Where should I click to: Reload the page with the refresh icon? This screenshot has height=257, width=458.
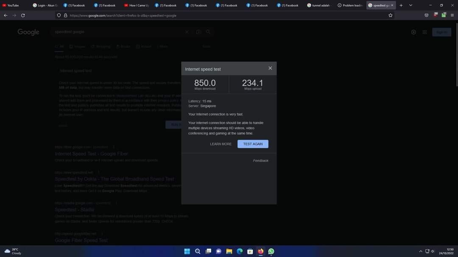(x=23, y=15)
